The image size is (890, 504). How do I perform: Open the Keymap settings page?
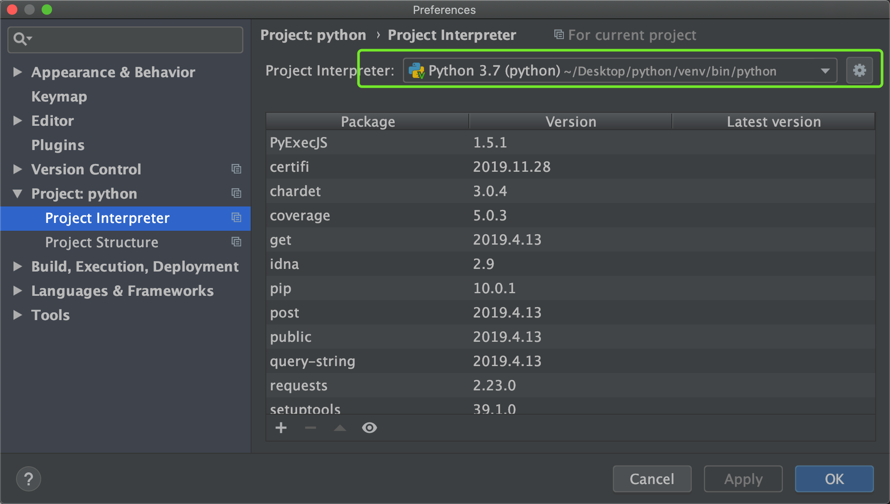pyautogui.click(x=59, y=96)
